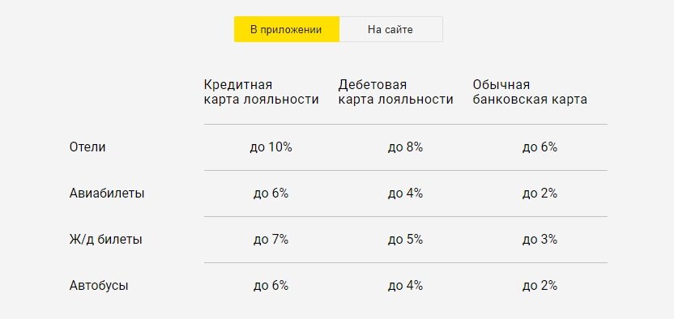Click the "Дебетовая карта лояльности" column header
The height and width of the screenshot is (319, 674).
tap(395, 91)
